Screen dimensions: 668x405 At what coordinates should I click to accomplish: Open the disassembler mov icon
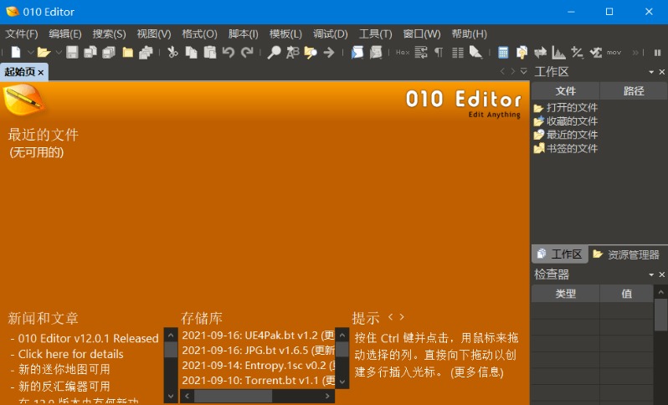click(x=614, y=53)
